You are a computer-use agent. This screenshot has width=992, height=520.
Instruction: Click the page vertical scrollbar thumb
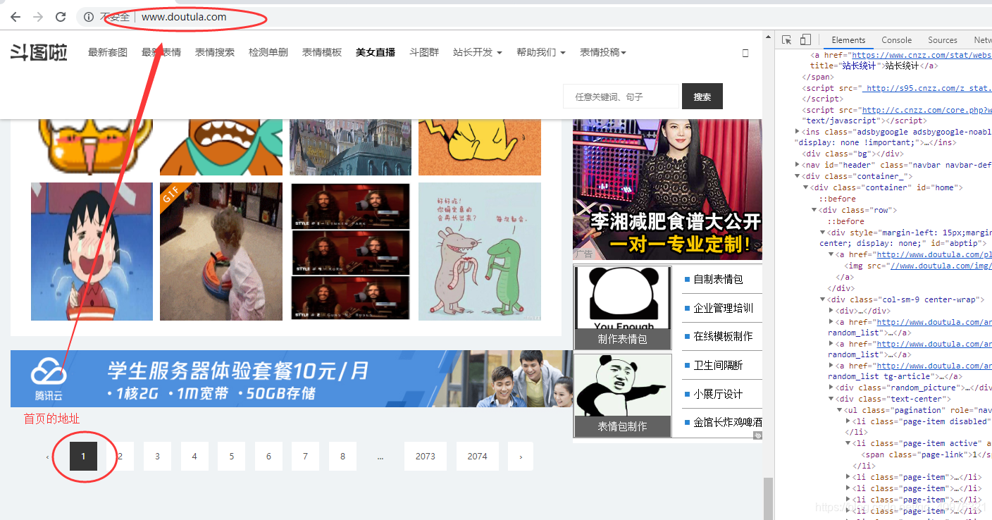769,497
